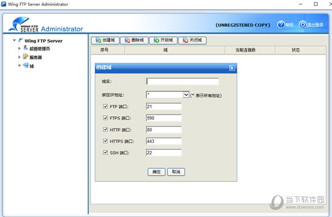This screenshot has width=332, height=217.
Task: Click the super administrator user icon in the tree
Action: [25, 48]
